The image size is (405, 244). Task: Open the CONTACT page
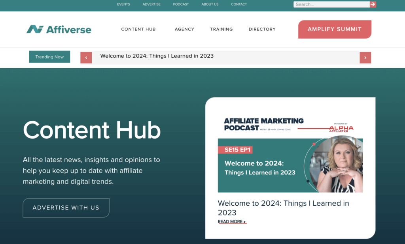[239, 4]
